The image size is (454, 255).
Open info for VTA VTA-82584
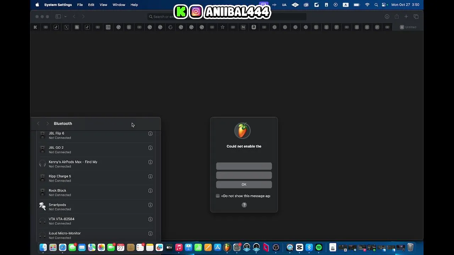(x=150, y=219)
